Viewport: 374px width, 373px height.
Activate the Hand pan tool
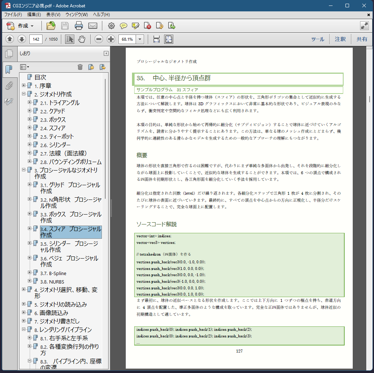coord(81,39)
